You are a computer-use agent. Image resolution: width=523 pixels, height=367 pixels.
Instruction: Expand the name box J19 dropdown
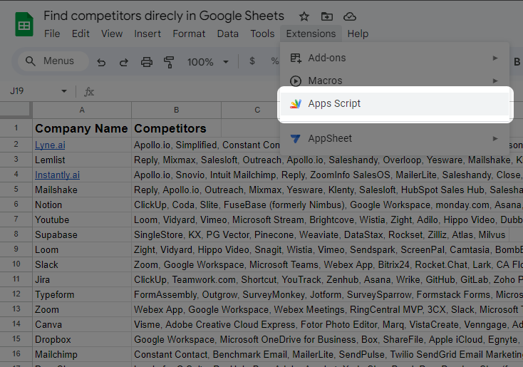pos(64,91)
